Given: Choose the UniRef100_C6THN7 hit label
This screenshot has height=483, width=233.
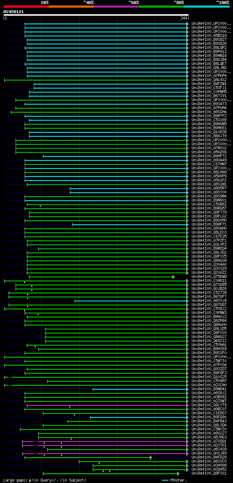Looking at the screenshot, I should click(x=209, y=164).
